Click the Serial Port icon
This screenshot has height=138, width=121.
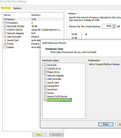45,89
